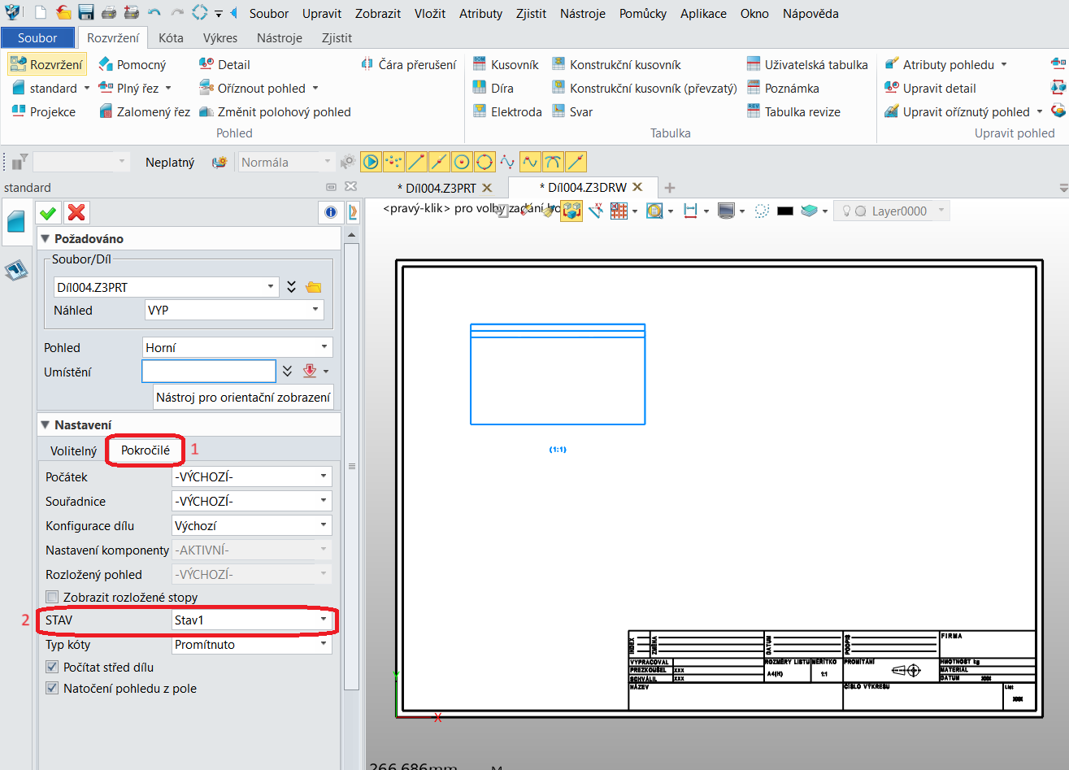Open the blue info icon in panel

click(331, 212)
